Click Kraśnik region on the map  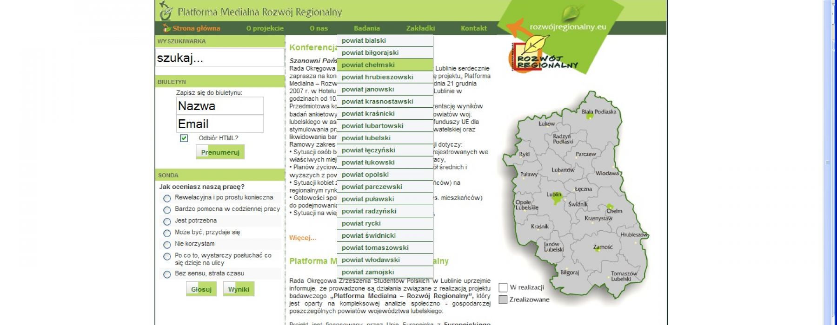coord(539,227)
